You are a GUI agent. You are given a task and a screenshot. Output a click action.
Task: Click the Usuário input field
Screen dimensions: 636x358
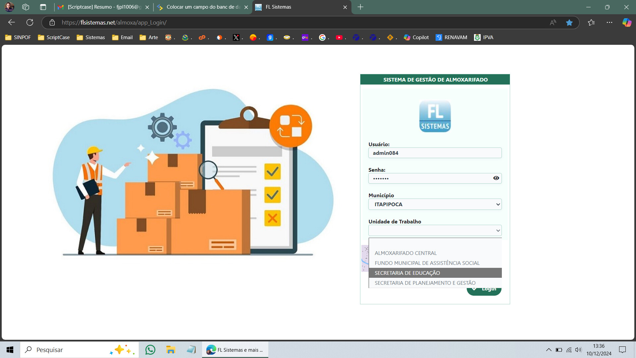(435, 153)
